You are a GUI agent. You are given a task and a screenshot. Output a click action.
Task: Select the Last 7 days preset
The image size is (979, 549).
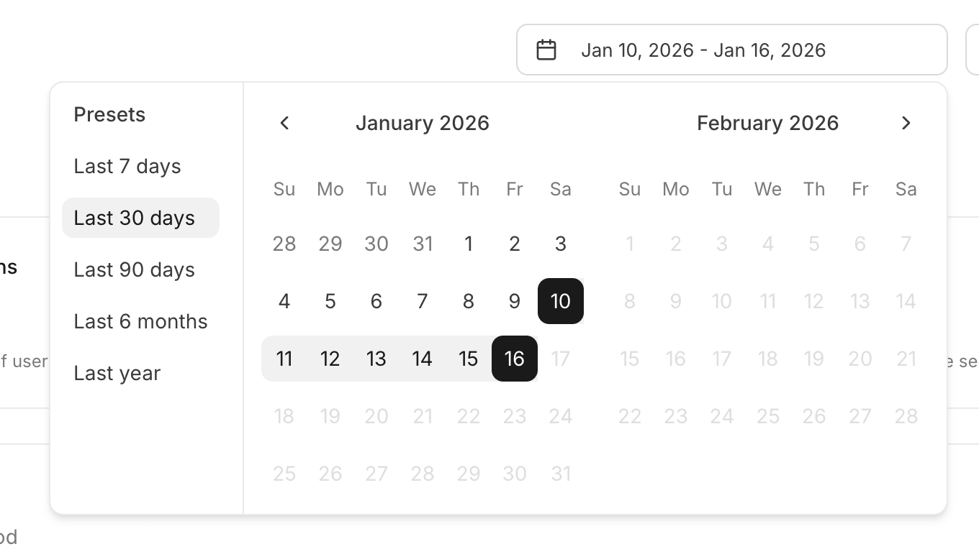pyautogui.click(x=127, y=166)
